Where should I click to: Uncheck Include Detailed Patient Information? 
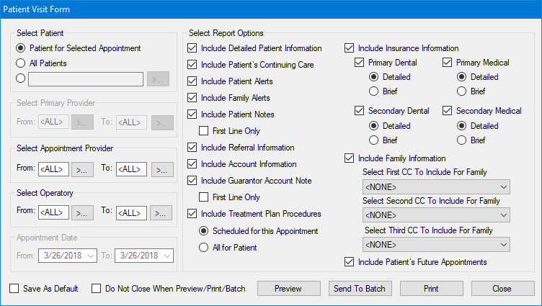[x=192, y=48]
